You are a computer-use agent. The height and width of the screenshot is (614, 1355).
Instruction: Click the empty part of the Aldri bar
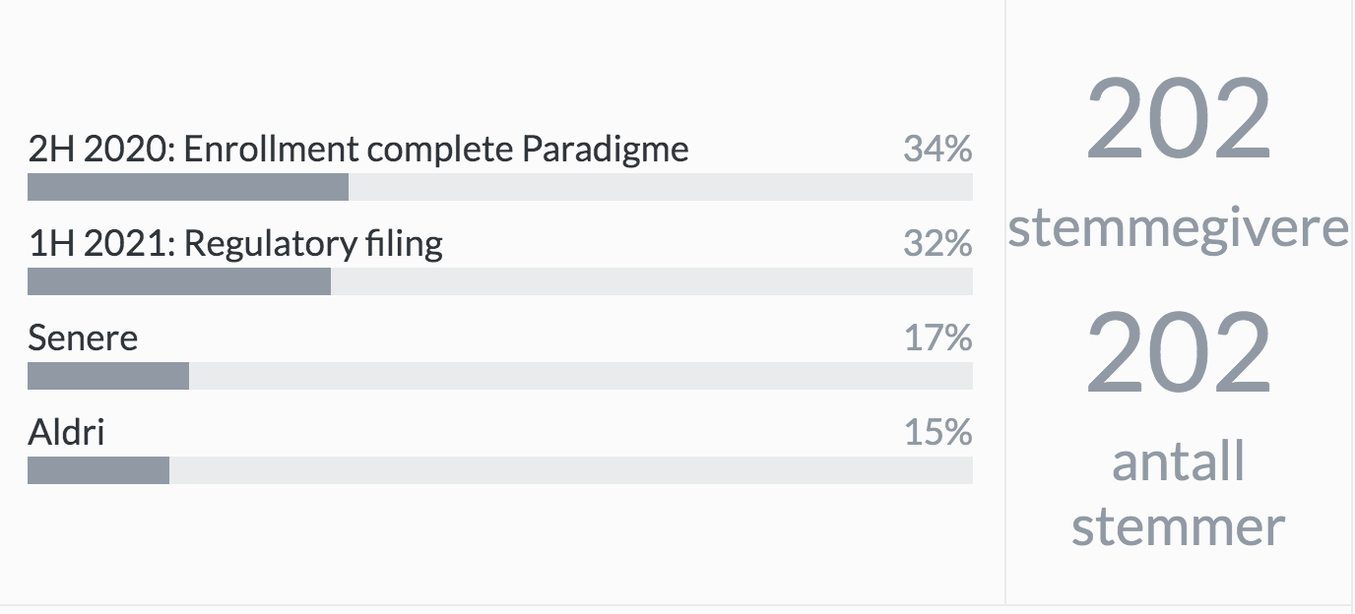571,470
